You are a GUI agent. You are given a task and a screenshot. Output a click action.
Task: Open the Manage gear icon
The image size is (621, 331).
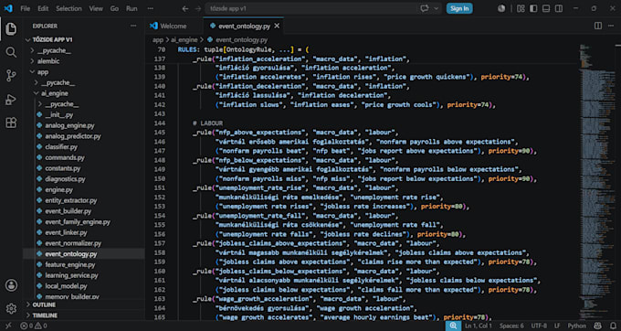point(11,308)
